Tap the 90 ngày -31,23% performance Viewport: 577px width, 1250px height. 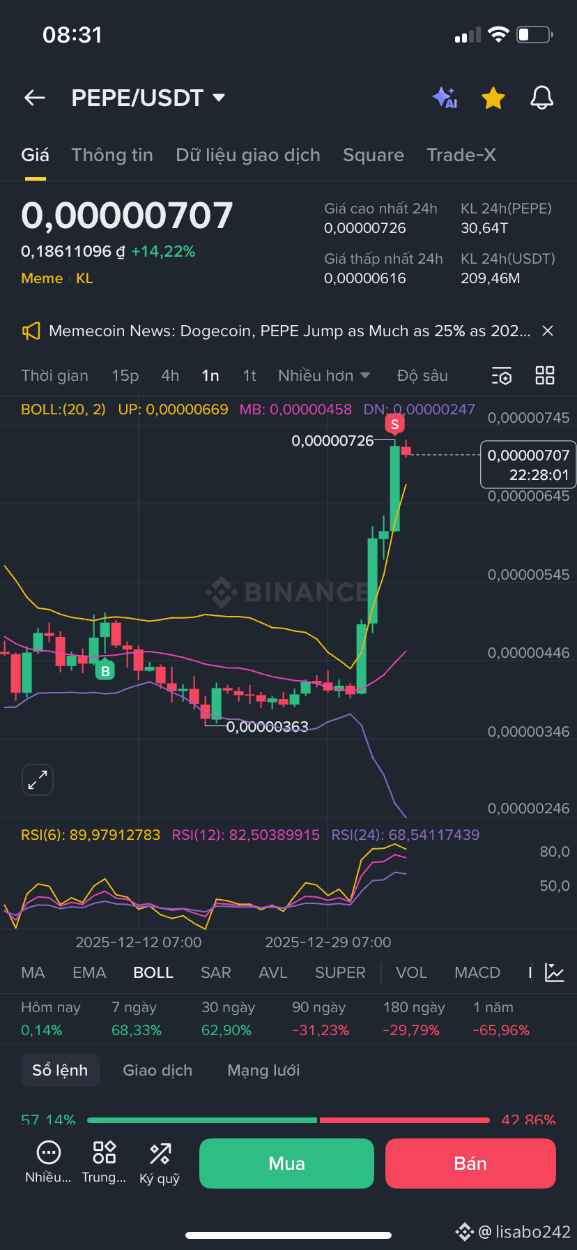(x=320, y=1018)
